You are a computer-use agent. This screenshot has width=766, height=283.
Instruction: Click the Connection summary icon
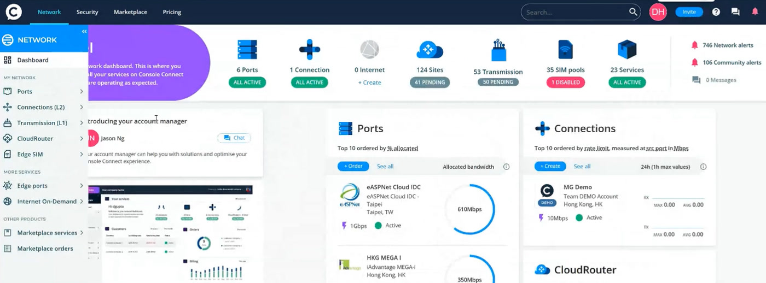click(x=310, y=49)
